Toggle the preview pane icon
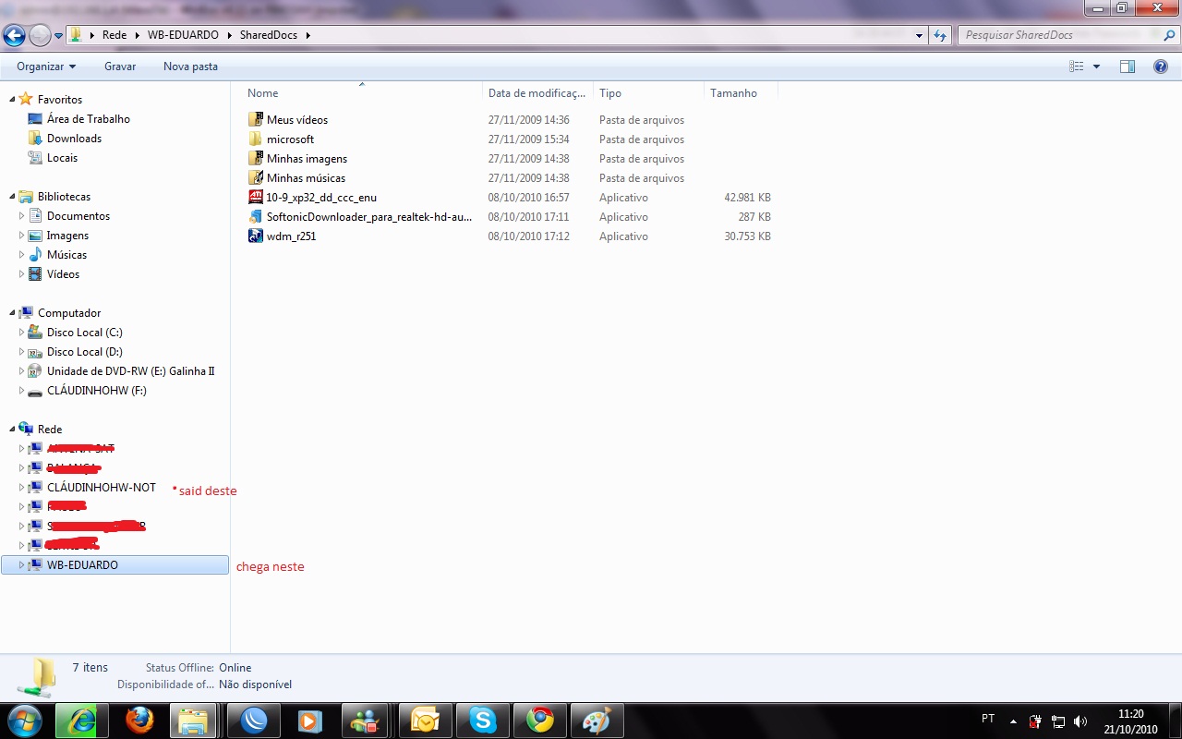The height and width of the screenshot is (739, 1182). tap(1128, 67)
